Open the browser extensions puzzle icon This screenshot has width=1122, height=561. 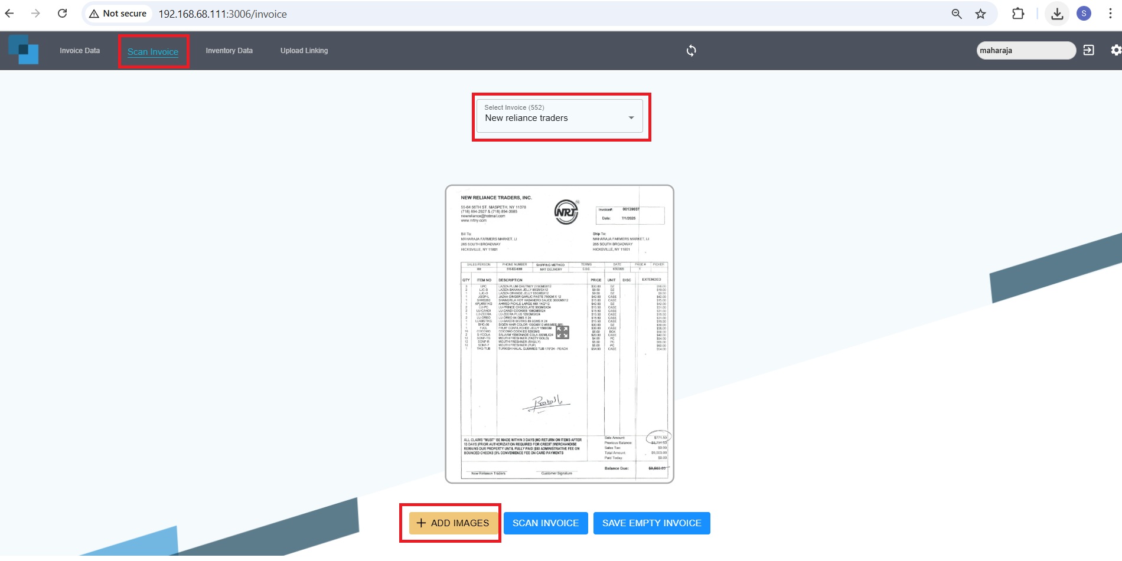[x=1018, y=14]
